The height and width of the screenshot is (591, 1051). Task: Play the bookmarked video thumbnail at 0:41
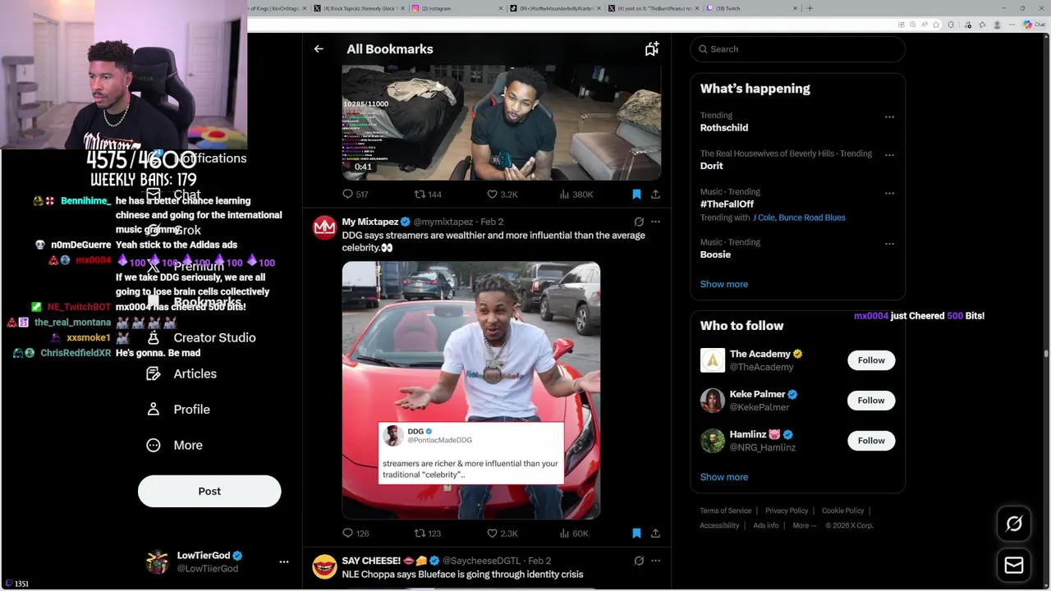(502, 123)
